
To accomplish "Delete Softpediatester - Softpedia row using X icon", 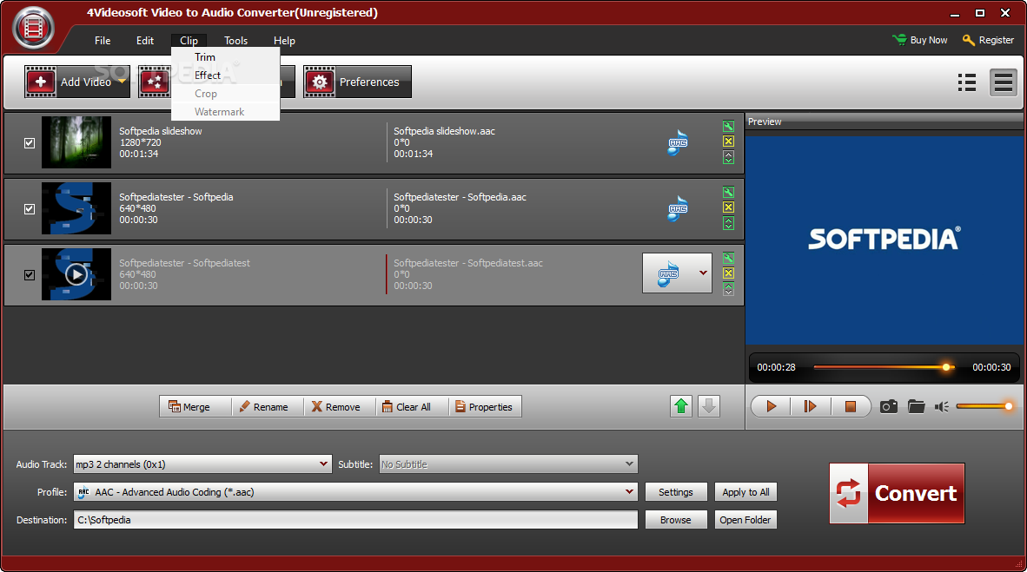I will pyautogui.click(x=728, y=207).
